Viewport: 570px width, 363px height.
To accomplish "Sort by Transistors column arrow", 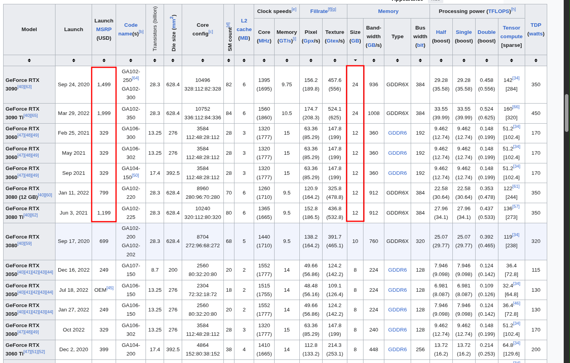I will 155,60.
